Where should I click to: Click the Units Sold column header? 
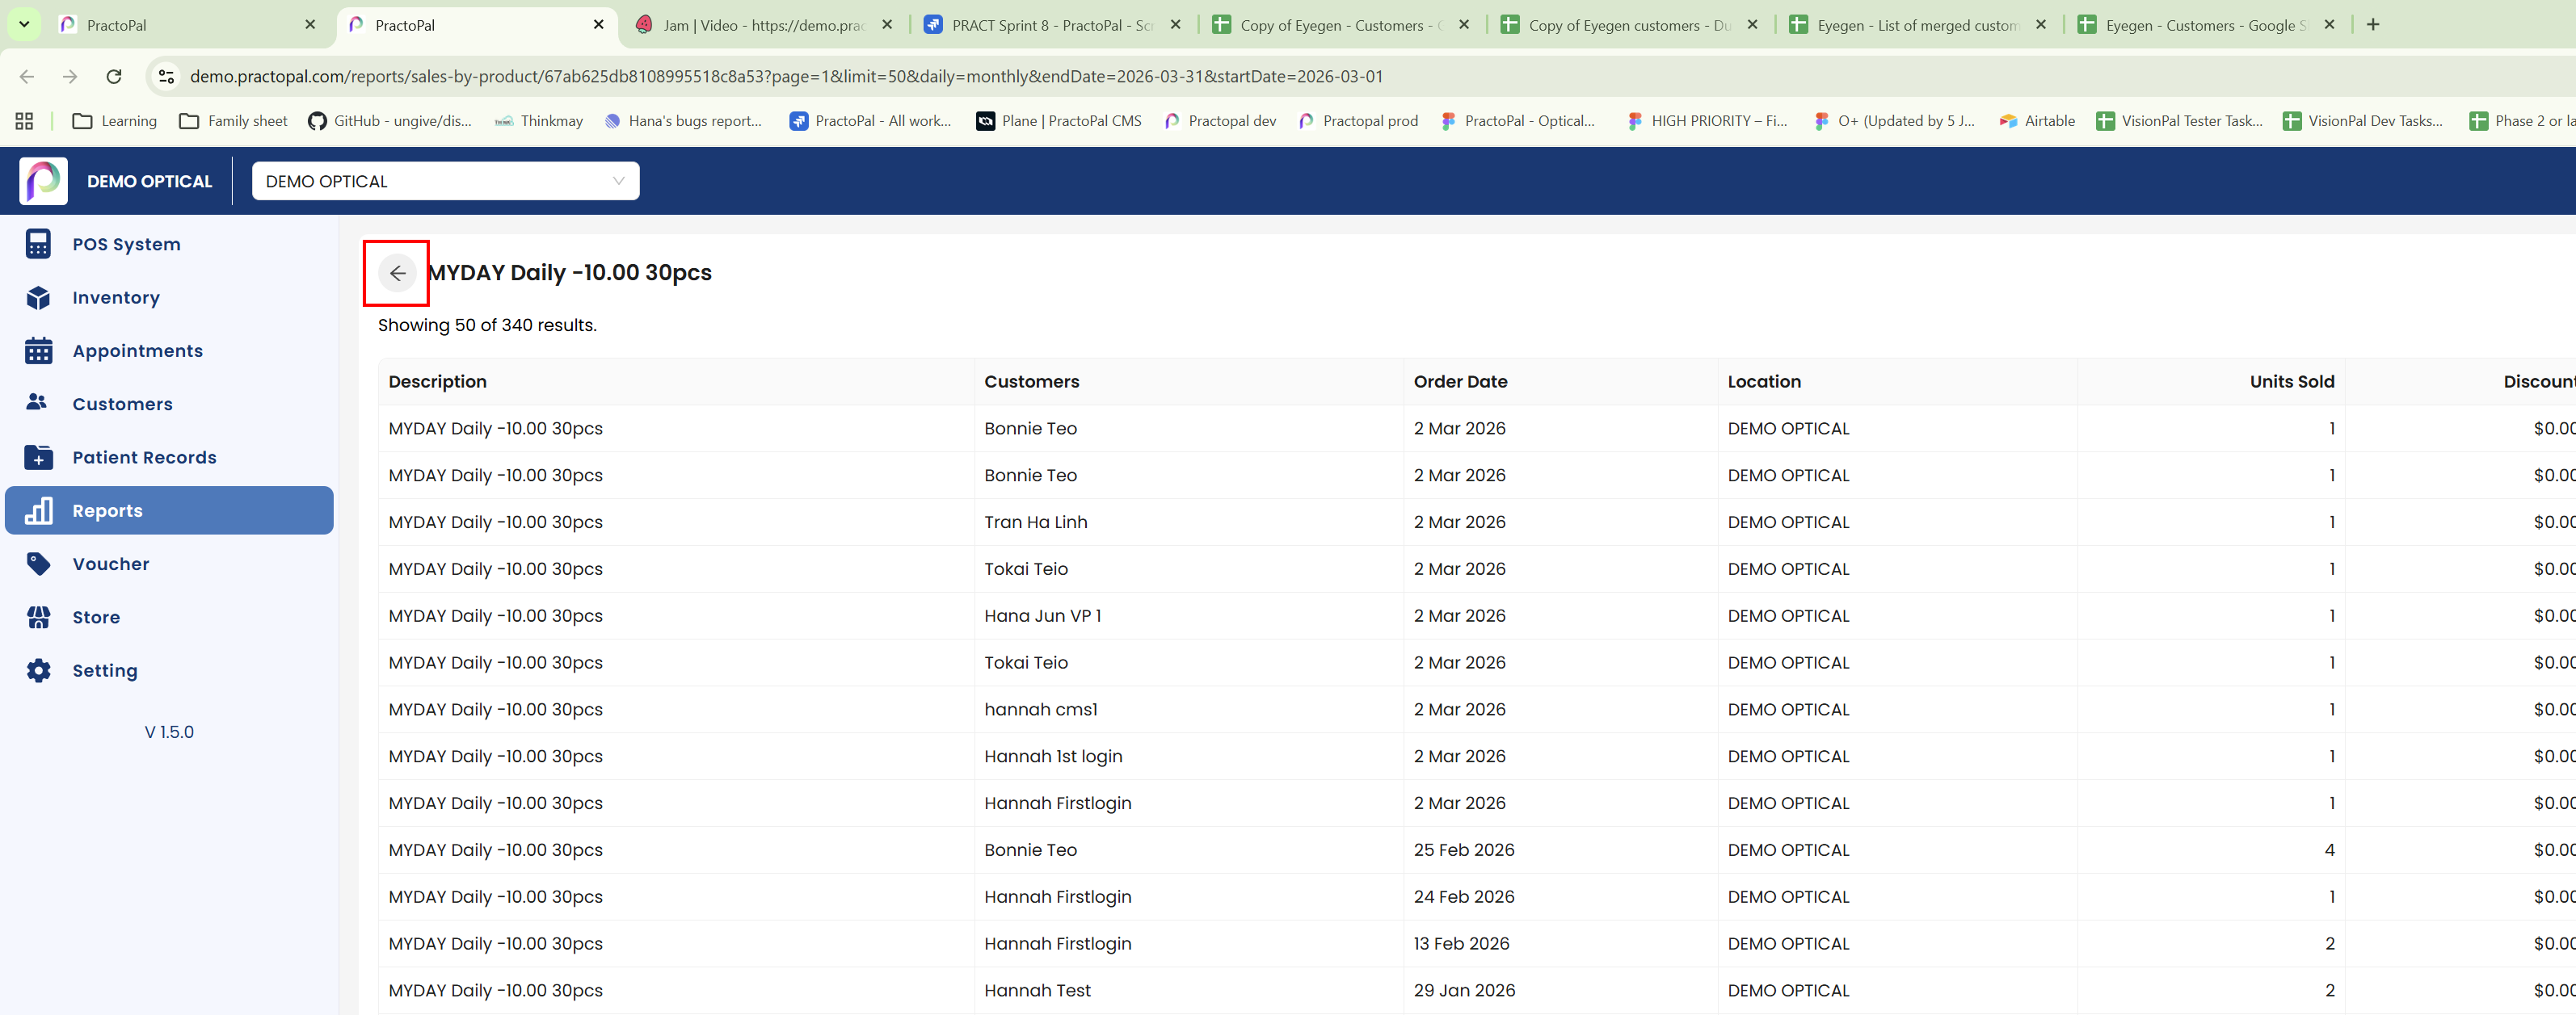(2291, 382)
